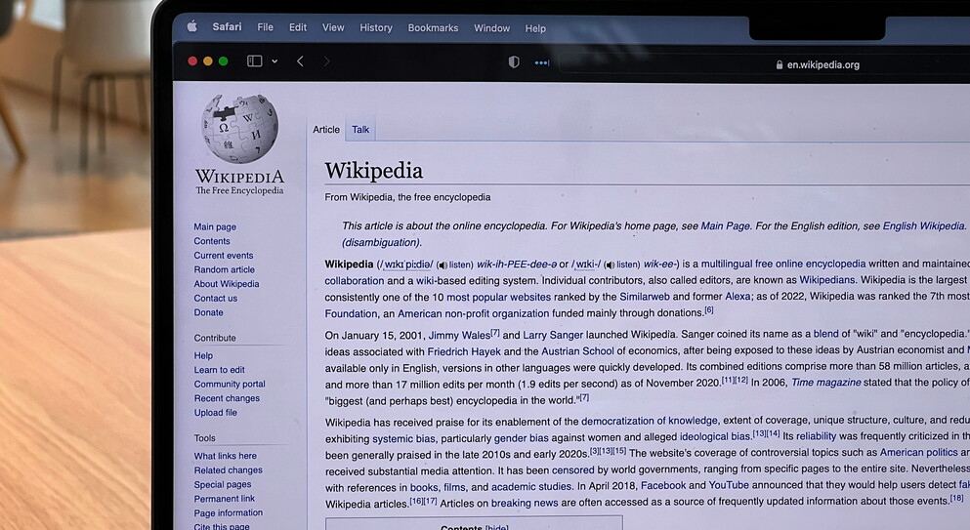This screenshot has width=970, height=530.
Task: Go forward with the forward arrow
Action: tap(326, 61)
